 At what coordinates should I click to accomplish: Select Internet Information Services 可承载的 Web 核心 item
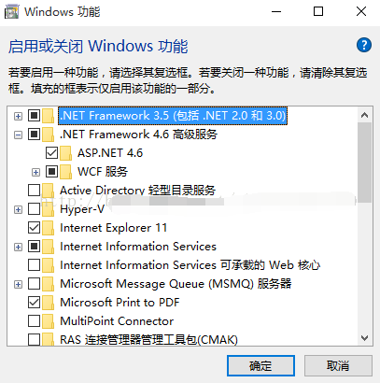pyautogui.click(x=190, y=265)
